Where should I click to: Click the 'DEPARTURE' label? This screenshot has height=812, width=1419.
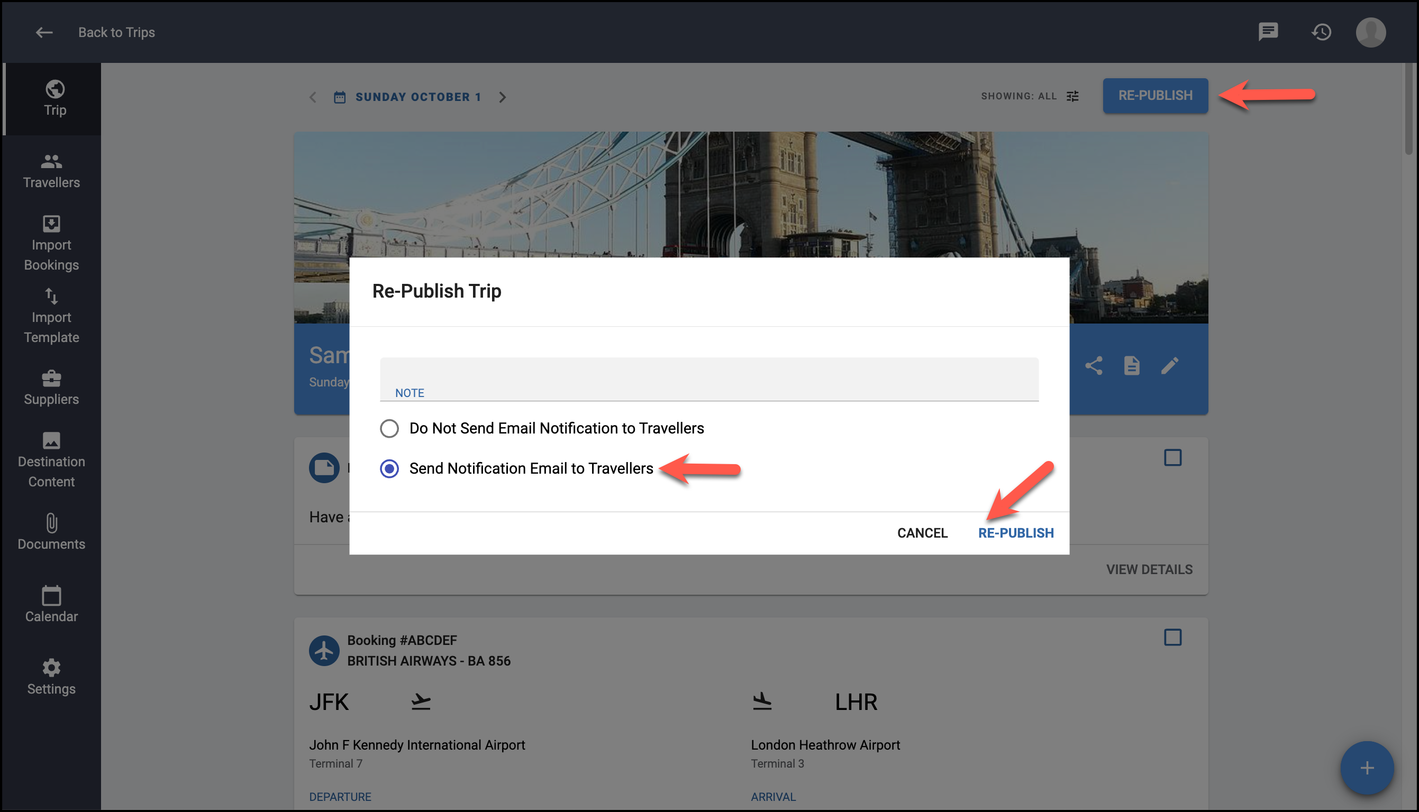point(340,796)
